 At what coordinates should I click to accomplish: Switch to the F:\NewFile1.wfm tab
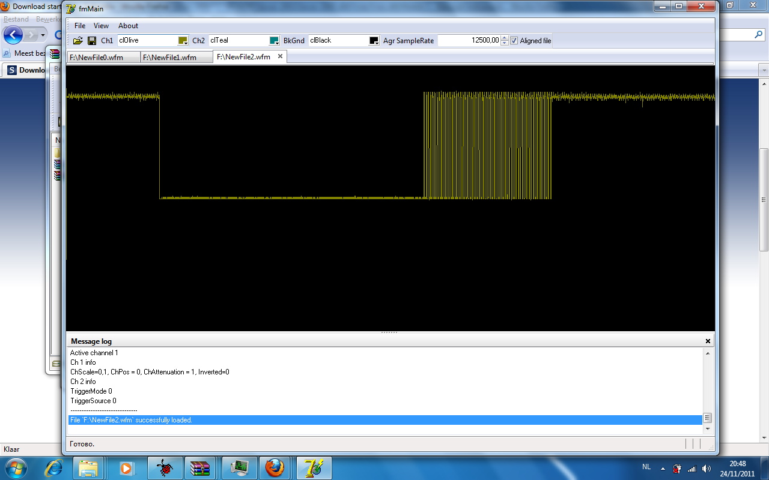[169, 57]
